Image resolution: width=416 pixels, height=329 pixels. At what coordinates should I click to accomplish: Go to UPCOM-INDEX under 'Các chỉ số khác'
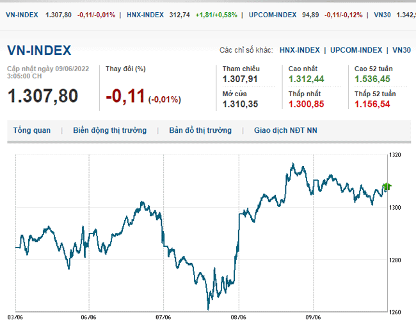[357, 50]
